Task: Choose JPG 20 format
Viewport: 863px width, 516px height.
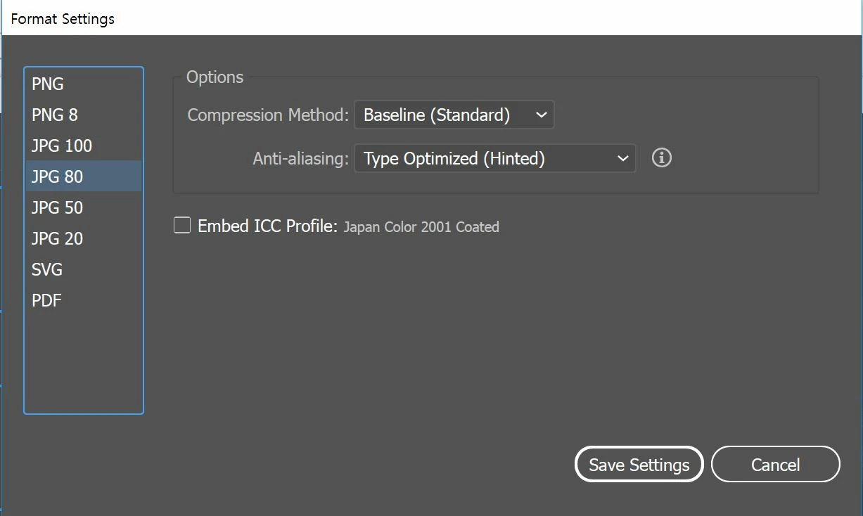Action: tap(84, 238)
